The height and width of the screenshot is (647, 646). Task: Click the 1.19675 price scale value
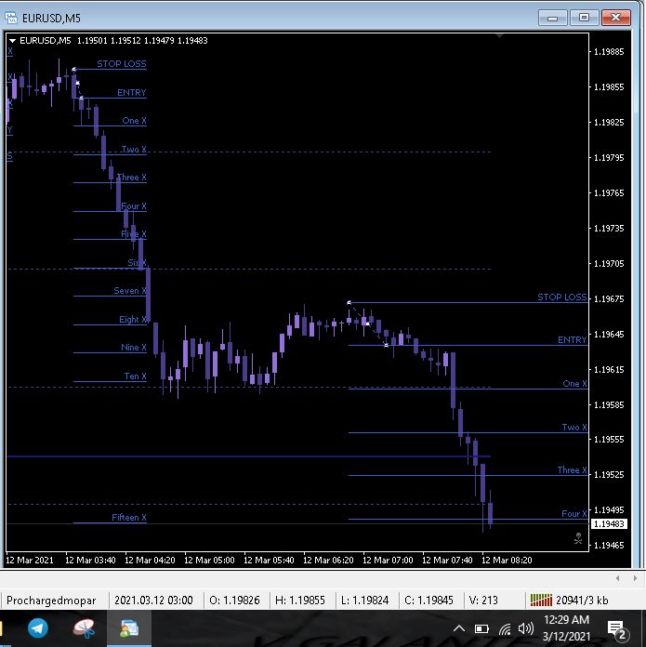(609, 298)
